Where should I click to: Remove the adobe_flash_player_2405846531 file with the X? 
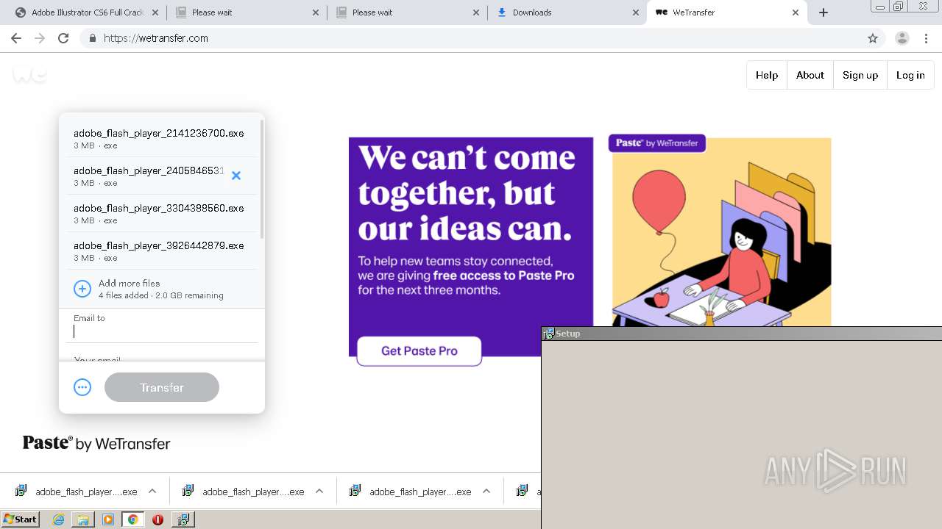236,176
